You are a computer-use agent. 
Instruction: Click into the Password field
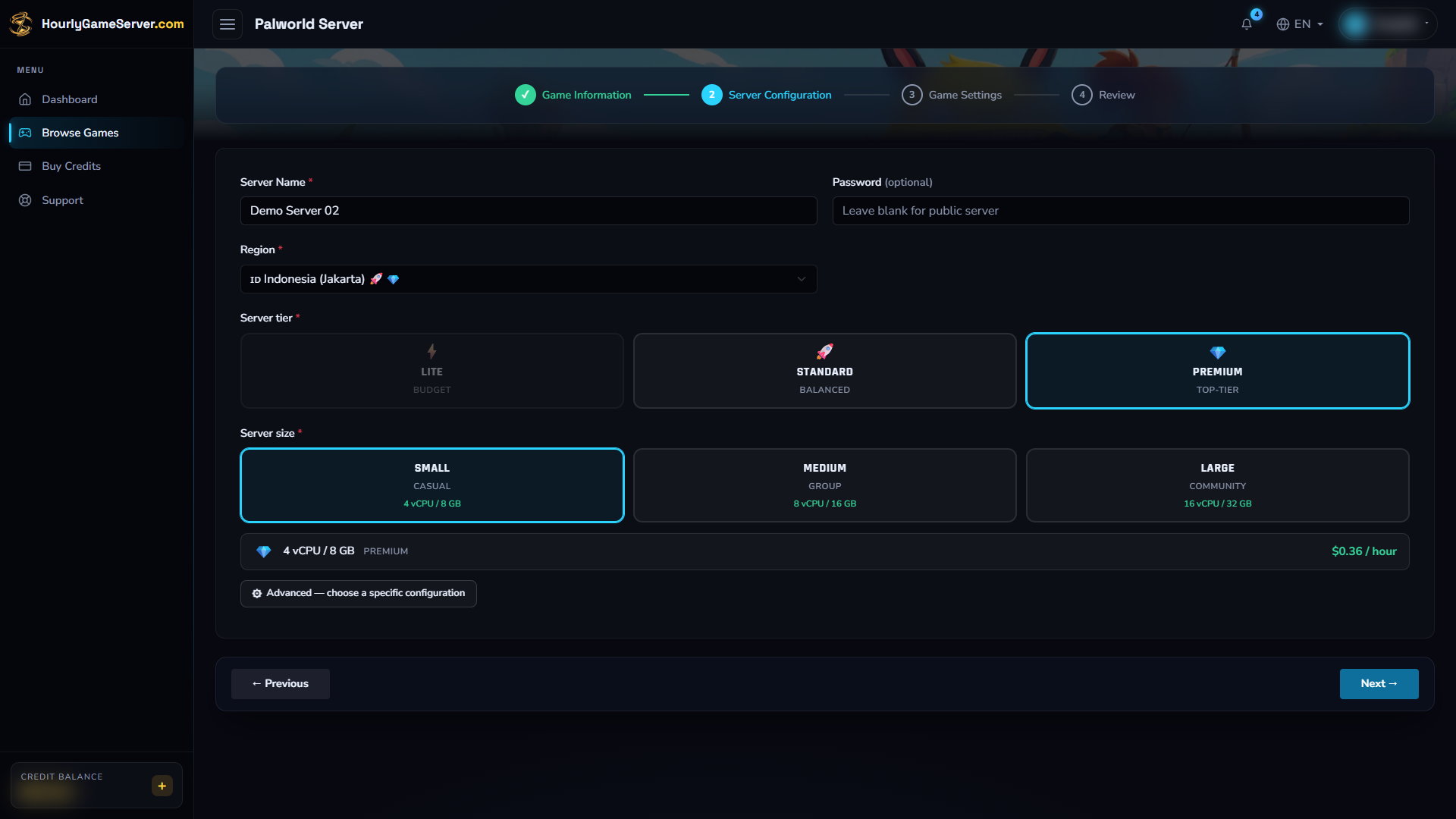click(x=1120, y=211)
